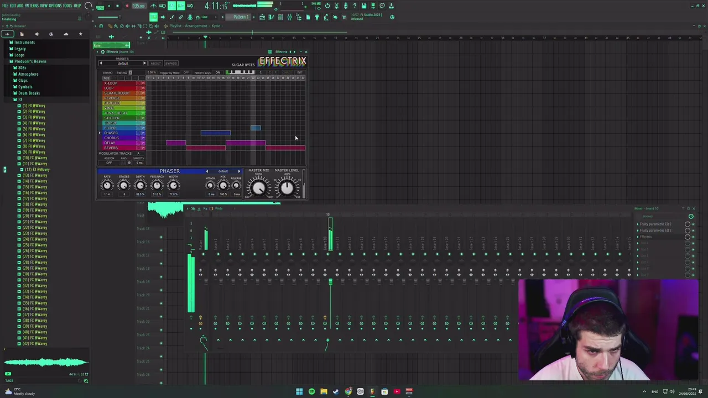Click Effectrix next preset arrow
Viewport: 708px width, 398px height.
click(144, 64)
